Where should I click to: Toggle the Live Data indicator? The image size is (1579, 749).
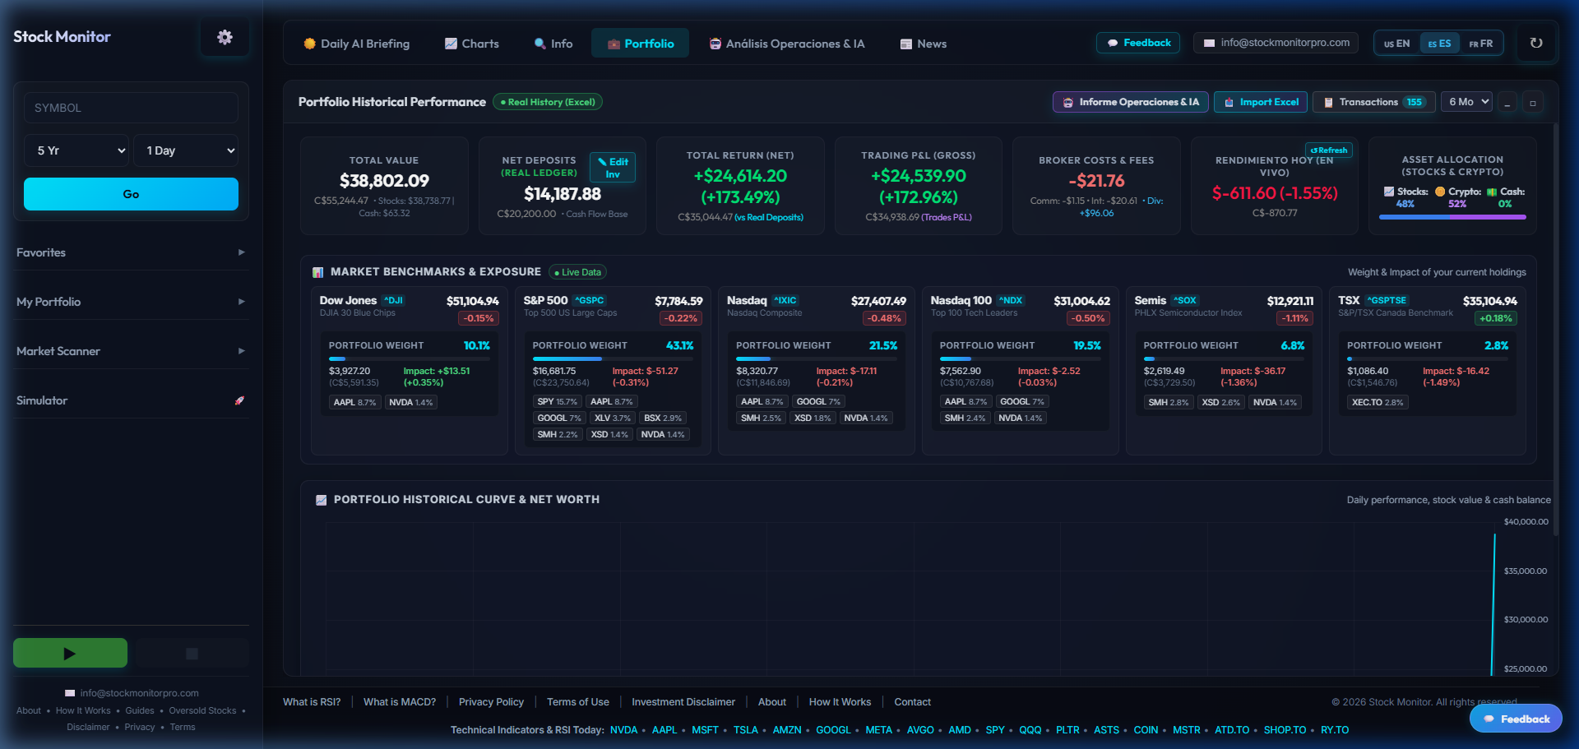tap(578, 272)
